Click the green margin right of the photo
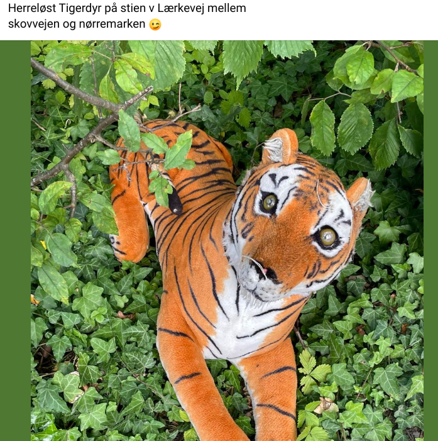The height and width of the screenshot is (441, 438). 430,241
